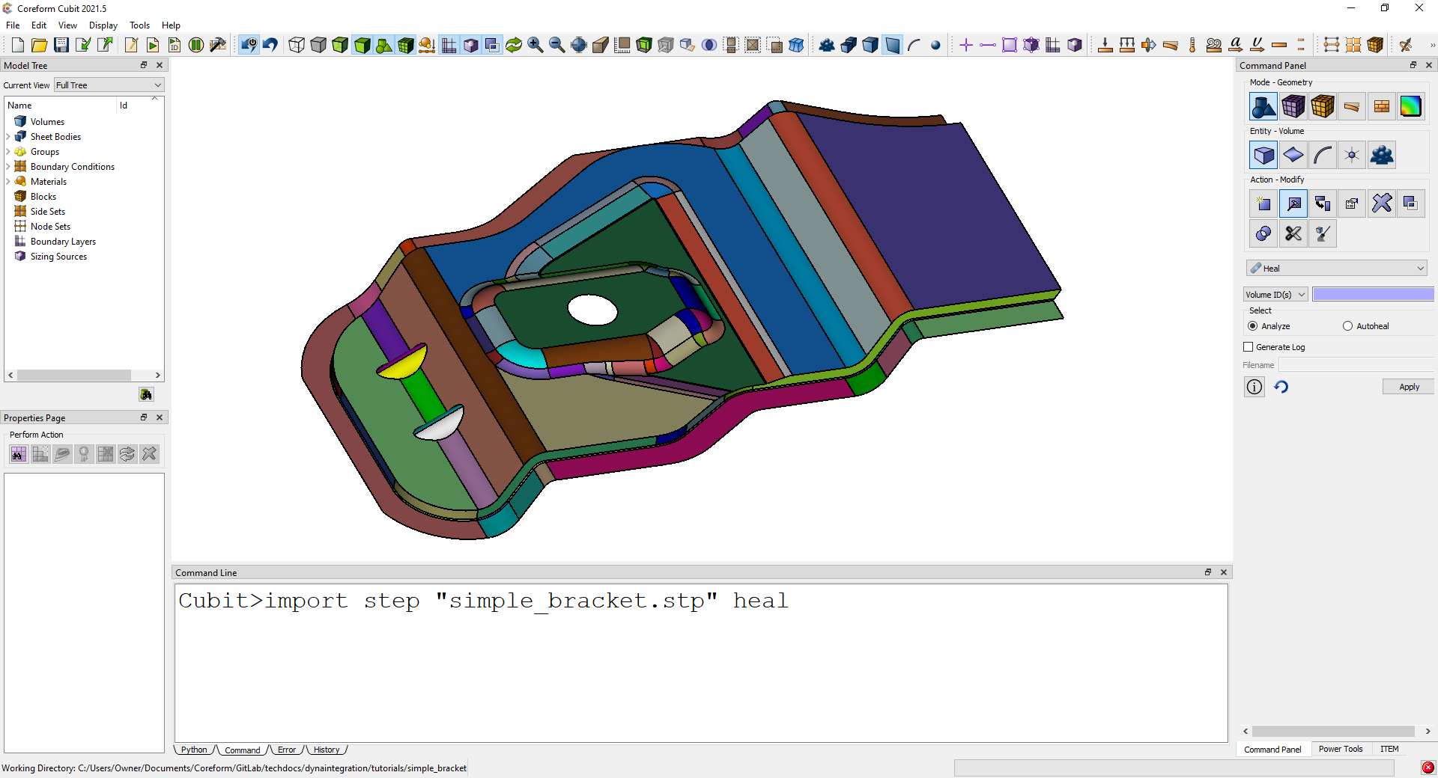The width and height of the screenshot is (1438, 778).
Task: Open the Tools menu
Action: (x=139, y=25)
